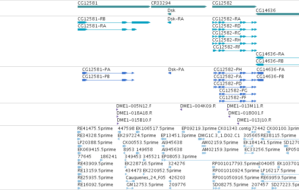Click the CG14636-RB transcript label
This screenshot has width=299, height=190.
(x=269, y=61)
